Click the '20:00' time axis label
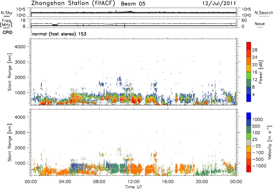 [202, 182]
